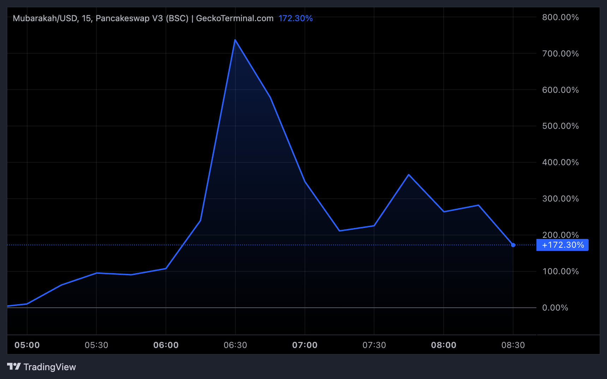Image resolution: width=607 pixels, height=379 pixels.
Task: Open options on the 08:30 time label
Action: click(x=514, y=345)
